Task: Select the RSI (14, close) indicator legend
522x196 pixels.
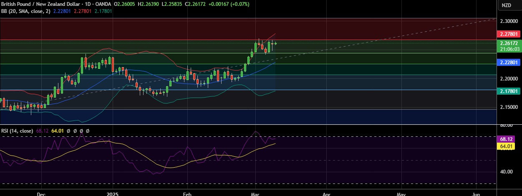Action: pos(17,131)
